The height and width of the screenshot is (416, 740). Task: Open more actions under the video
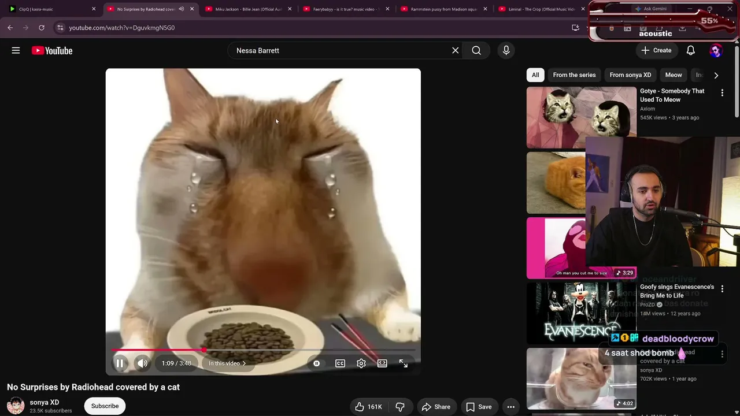[x=510, y=407]
